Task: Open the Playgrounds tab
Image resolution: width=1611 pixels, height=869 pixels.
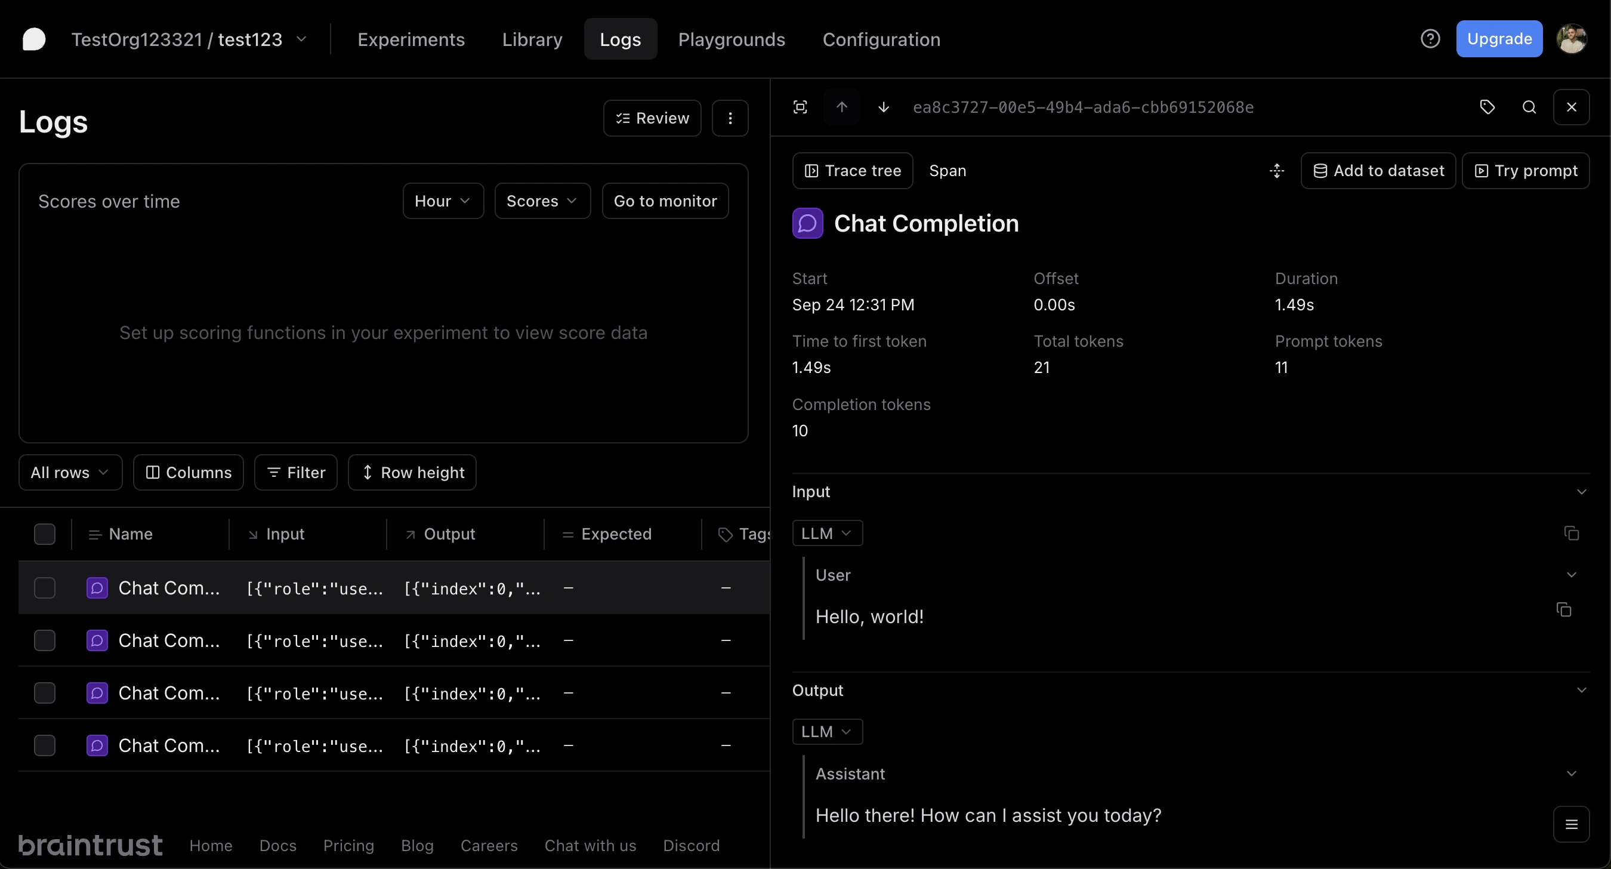Action: (731, 39)
